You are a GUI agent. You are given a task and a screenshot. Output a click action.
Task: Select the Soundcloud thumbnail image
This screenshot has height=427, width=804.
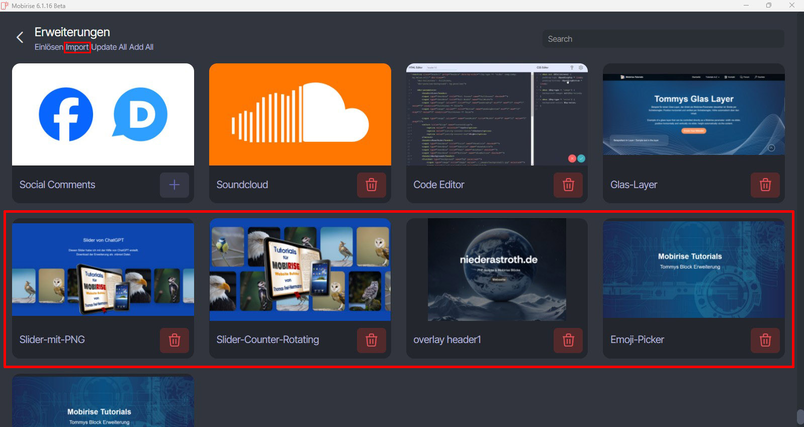[x=300, y=114]
